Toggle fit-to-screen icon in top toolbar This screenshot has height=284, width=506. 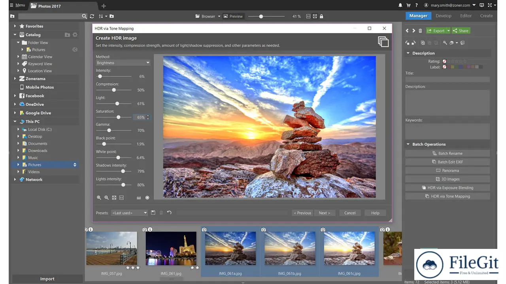tap(315, 16)
